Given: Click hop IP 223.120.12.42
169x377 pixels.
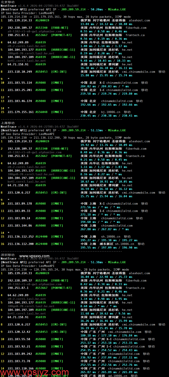Looking at the screenshot, I should [19, 332].
